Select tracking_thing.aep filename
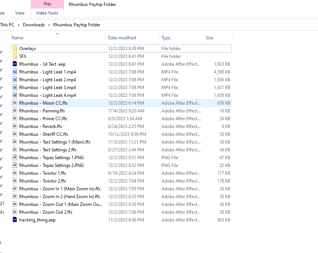Image resolution: width=318 pixels, height=253 pixels. pyautogui.click(x=37, y=220)
